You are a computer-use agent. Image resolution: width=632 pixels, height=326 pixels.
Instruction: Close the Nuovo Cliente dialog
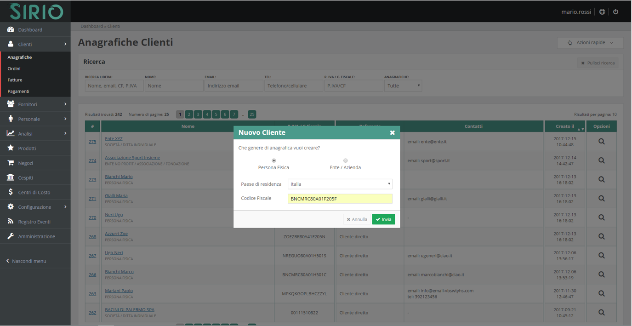(x=392, y=132)
